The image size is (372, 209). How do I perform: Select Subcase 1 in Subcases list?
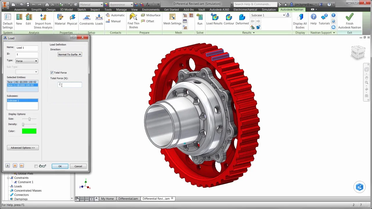[x=22, y=100]
